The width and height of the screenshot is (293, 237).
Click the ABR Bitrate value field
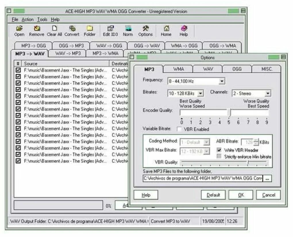click(x=248, y=142)
